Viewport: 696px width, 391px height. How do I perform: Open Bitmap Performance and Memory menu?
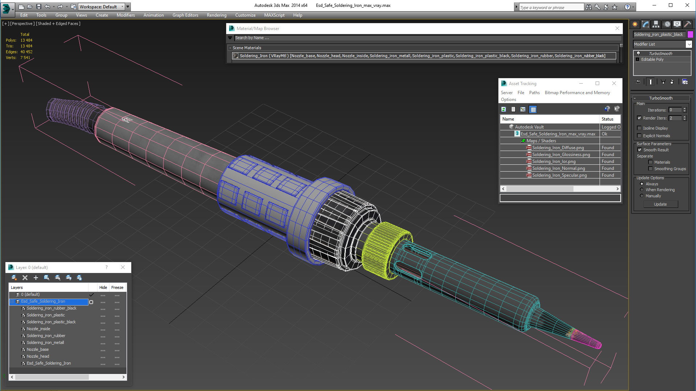click(x=577, y=93)
